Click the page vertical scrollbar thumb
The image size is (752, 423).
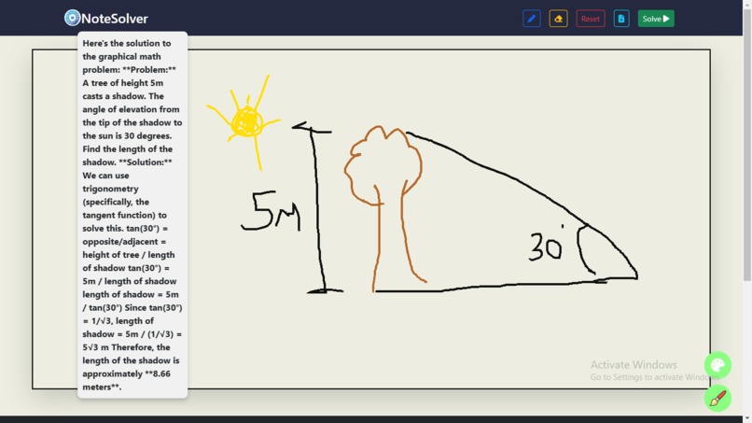click(747, 144)
